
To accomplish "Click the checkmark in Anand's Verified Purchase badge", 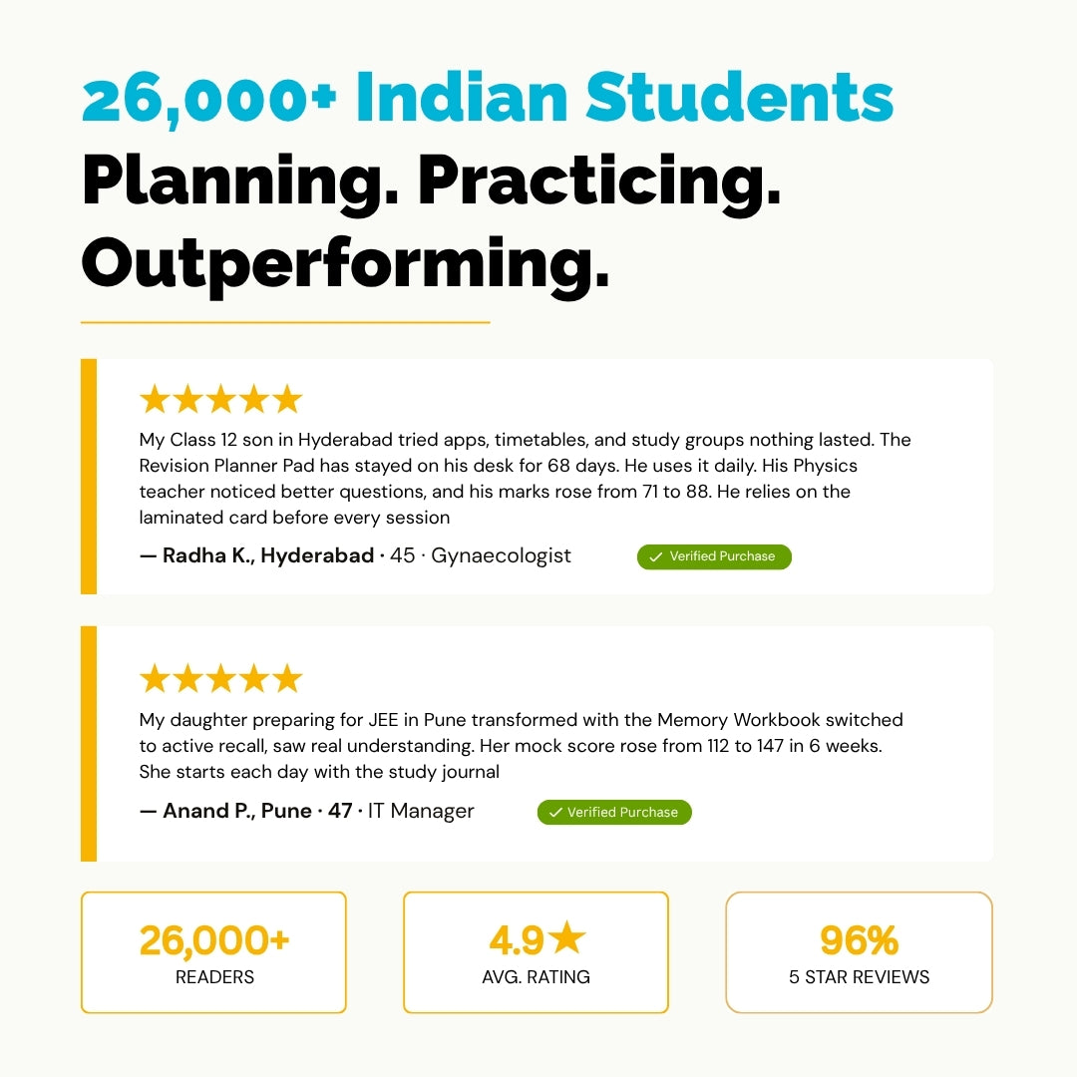I will pos(555,813).
